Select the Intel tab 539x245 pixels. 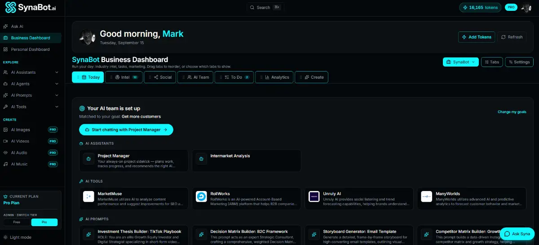tap(124, 77)
